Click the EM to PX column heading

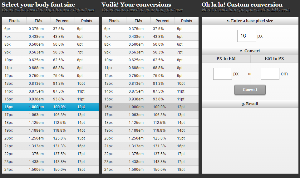tap(274, 59)
